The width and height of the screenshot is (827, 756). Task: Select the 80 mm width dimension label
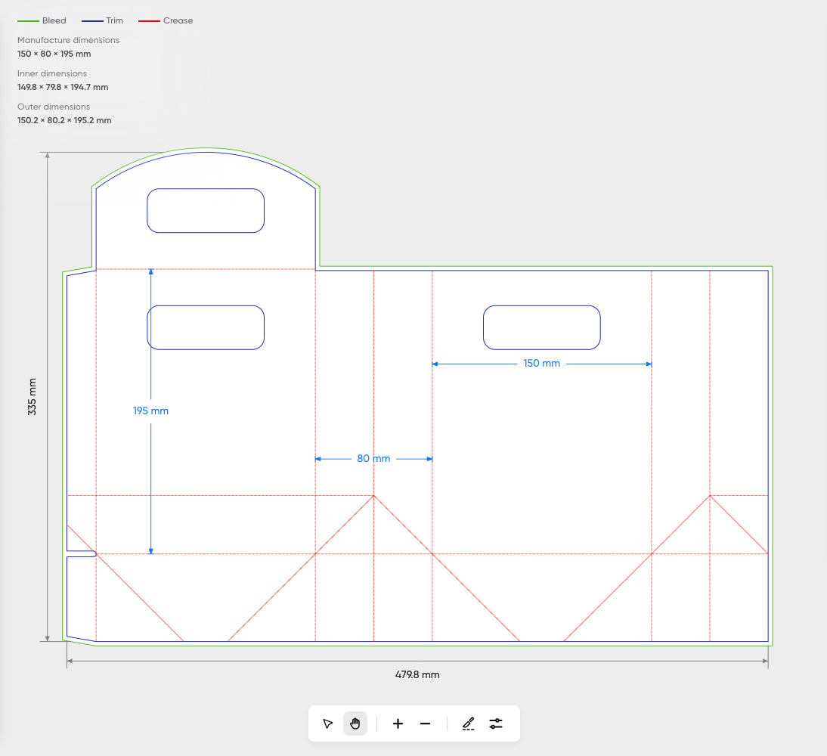[373, 459]
